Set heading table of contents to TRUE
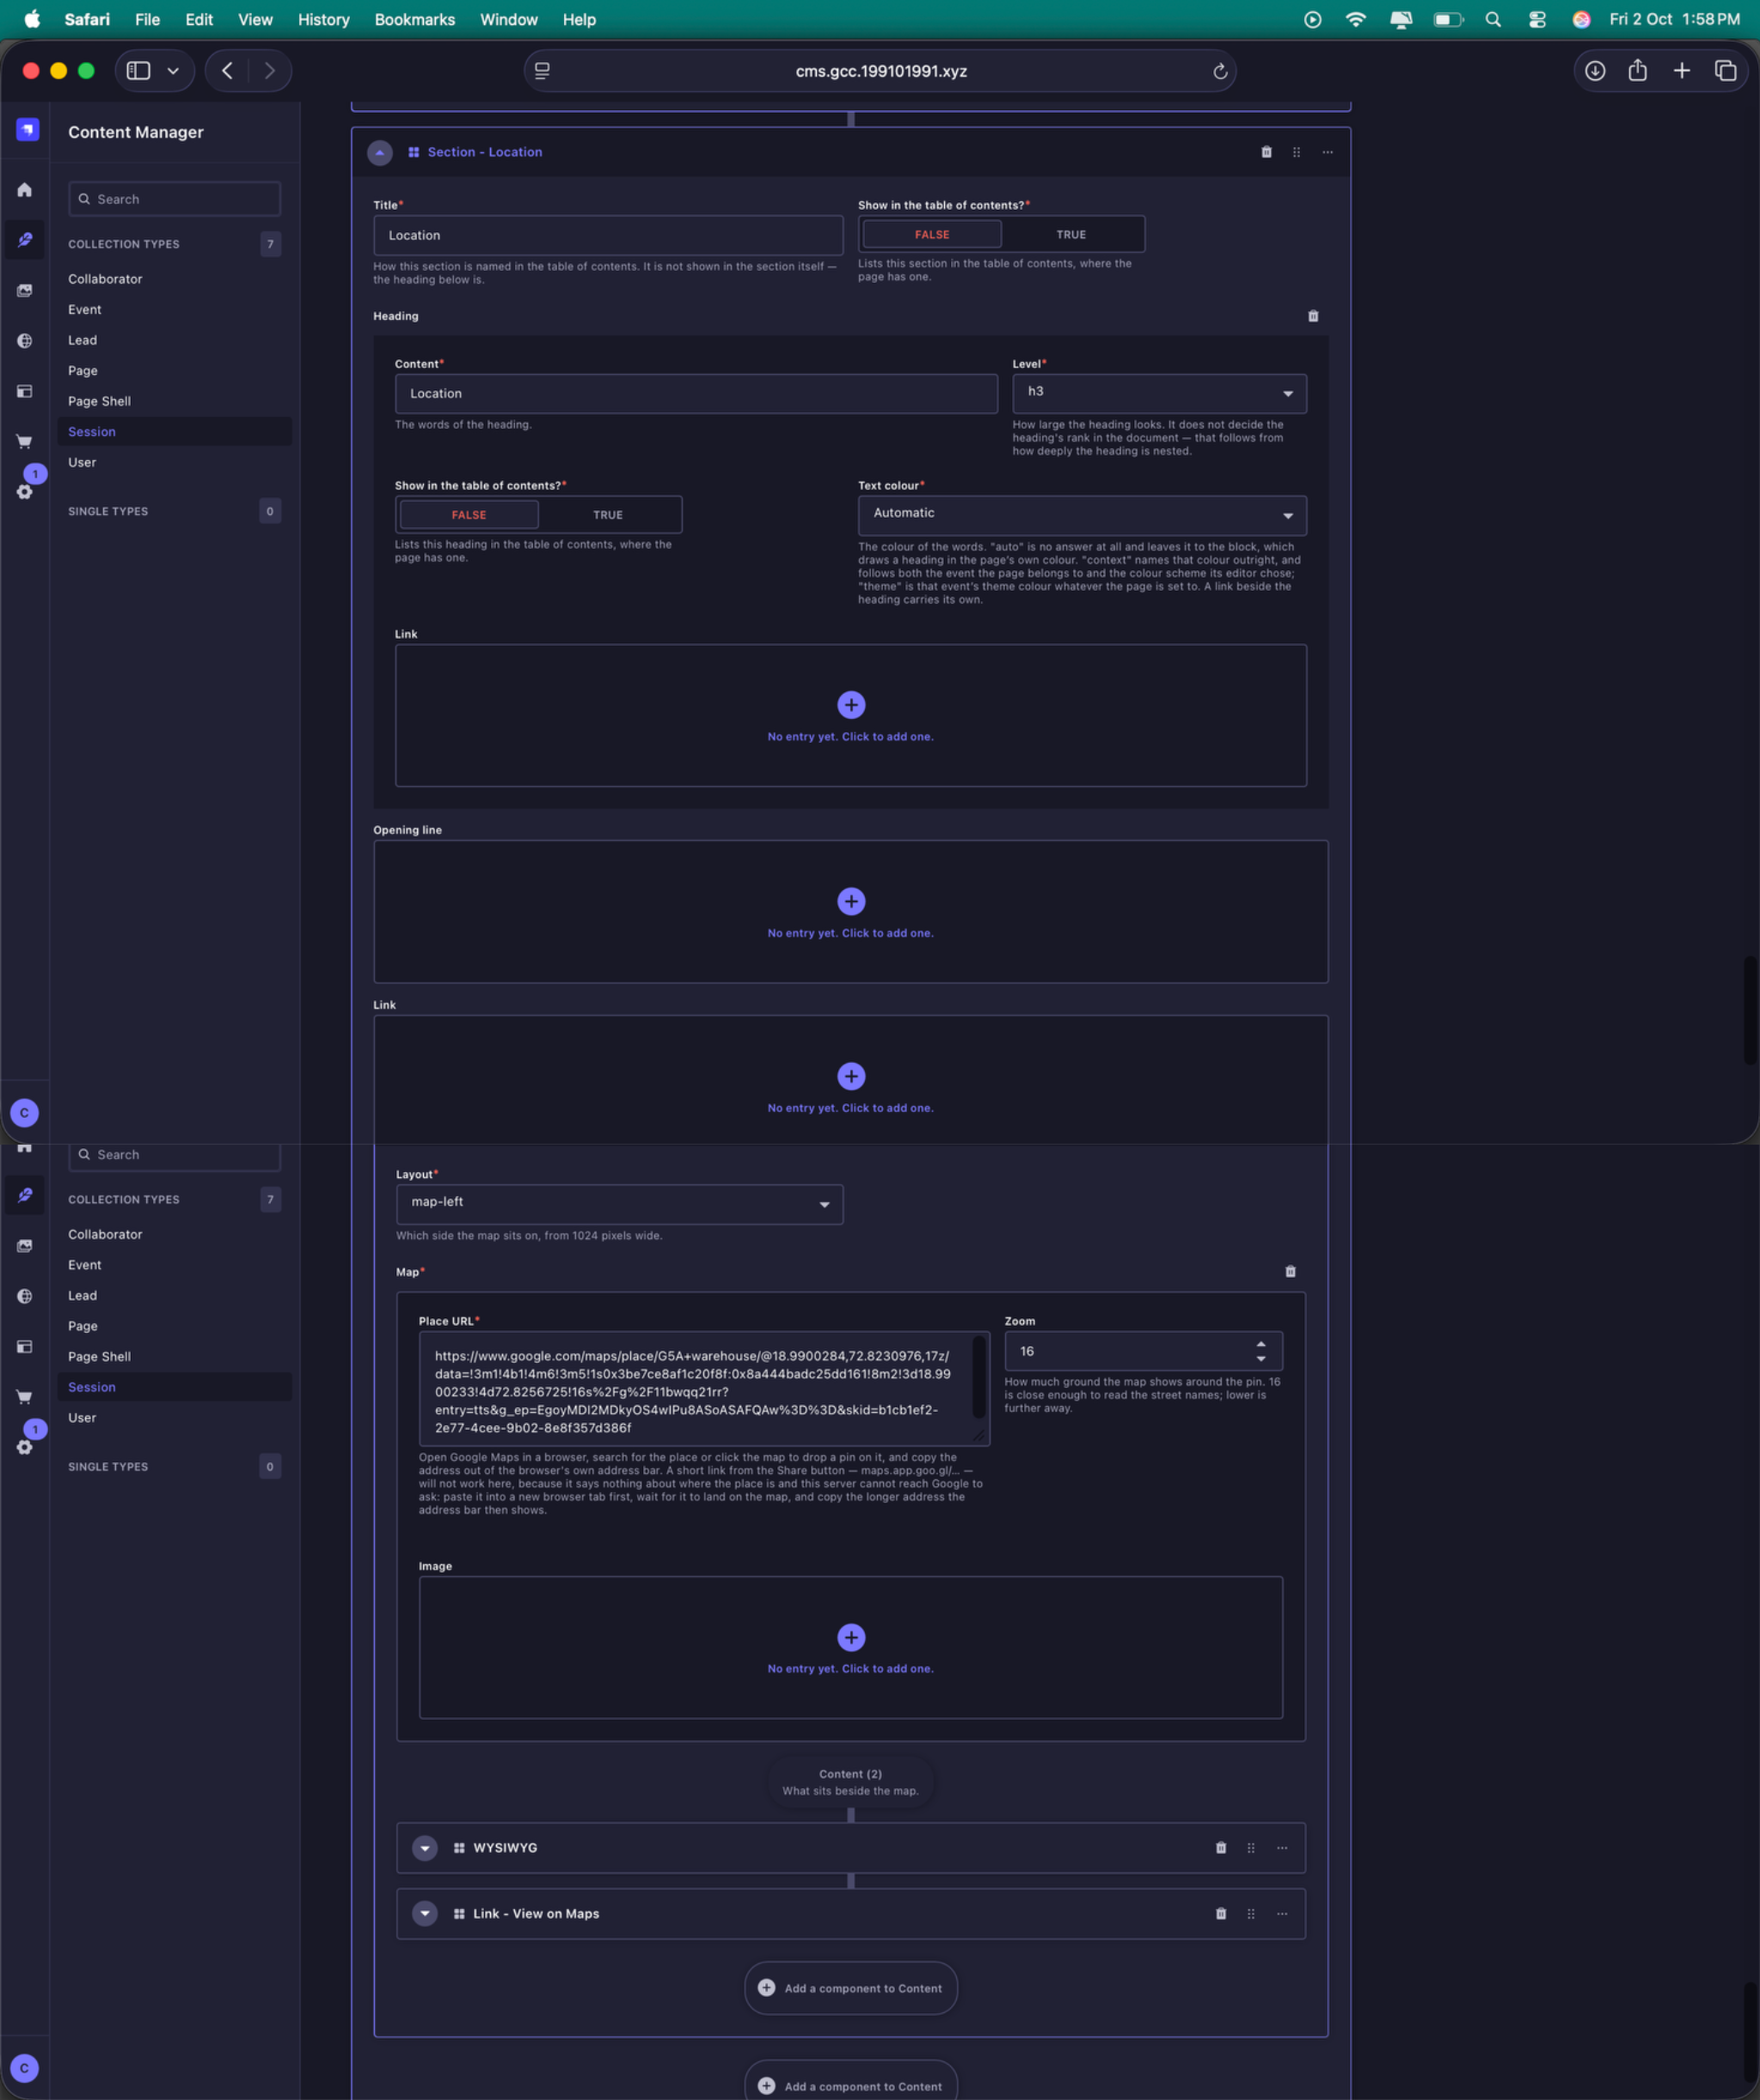The image size is (1760, 2100). (608, 515)
